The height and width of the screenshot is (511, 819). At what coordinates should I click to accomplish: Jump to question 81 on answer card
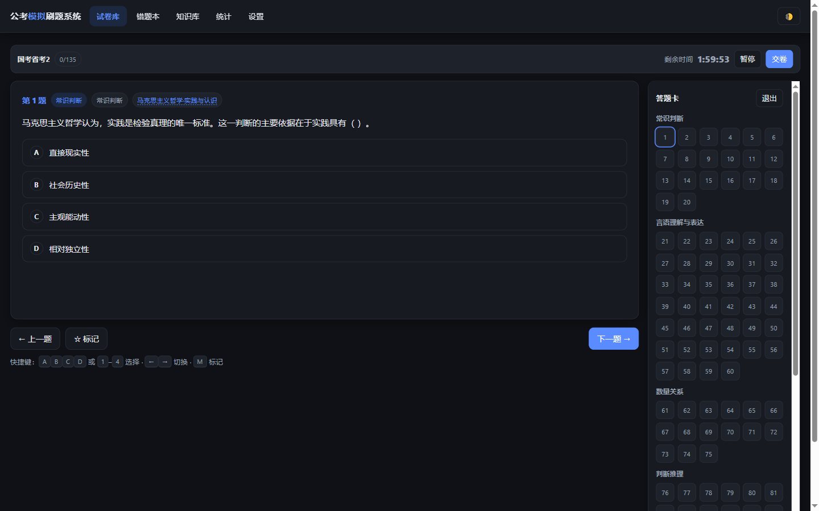click(x=773, y=493)
